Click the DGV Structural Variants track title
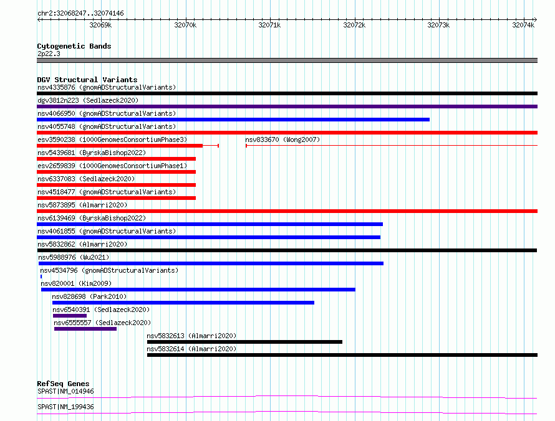 point(87,80)
